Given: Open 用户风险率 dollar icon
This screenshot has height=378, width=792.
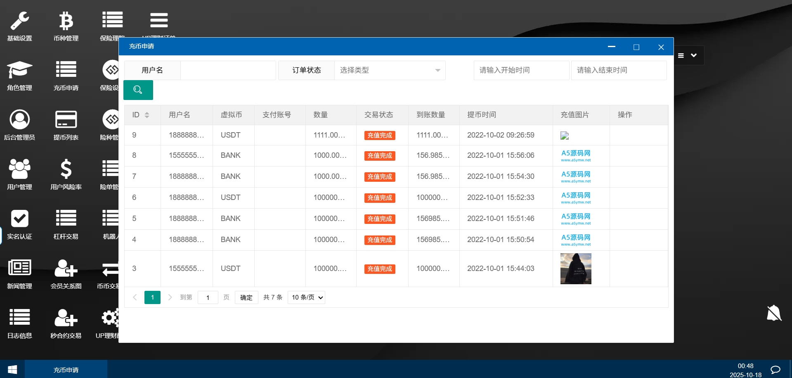Looking at the screenshot, I should coord(66,169).
